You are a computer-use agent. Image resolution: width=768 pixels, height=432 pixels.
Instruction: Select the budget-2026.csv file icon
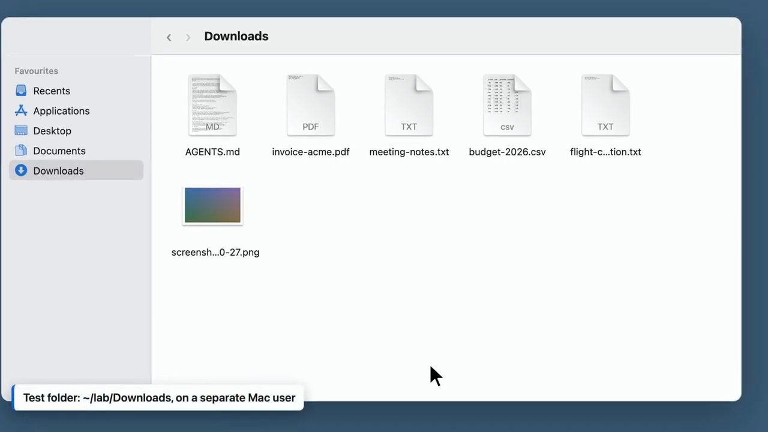pyautogui.click(x=508, y=105)
